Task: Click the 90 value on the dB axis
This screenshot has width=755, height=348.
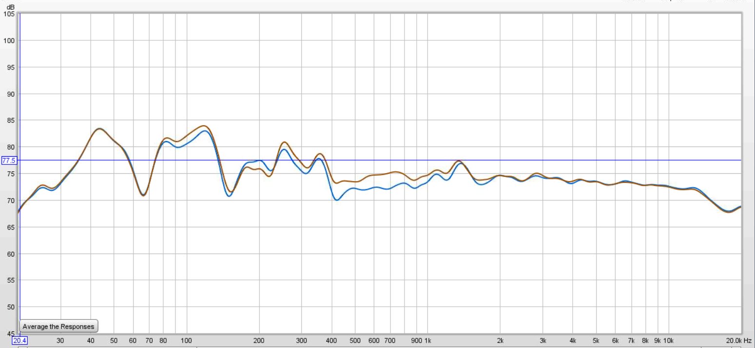Action: click(11, 94)
